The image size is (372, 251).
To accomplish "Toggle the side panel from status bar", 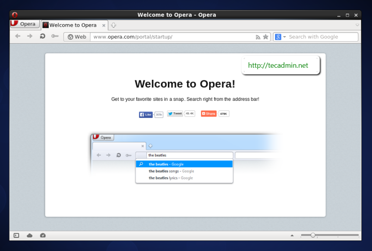I will 17,235.
